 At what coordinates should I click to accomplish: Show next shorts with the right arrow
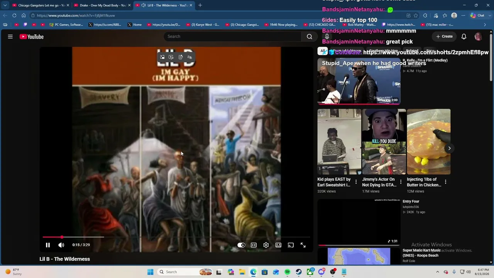coord(450,148)
